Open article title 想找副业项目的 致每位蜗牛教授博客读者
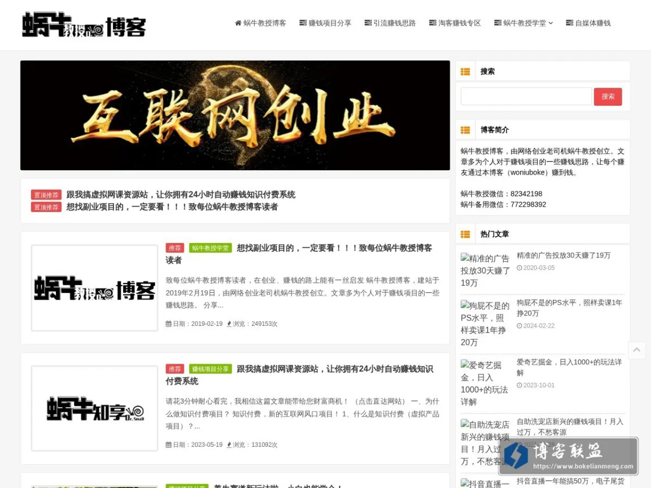Viewport: 651px width, 488px height. (299, 254)
